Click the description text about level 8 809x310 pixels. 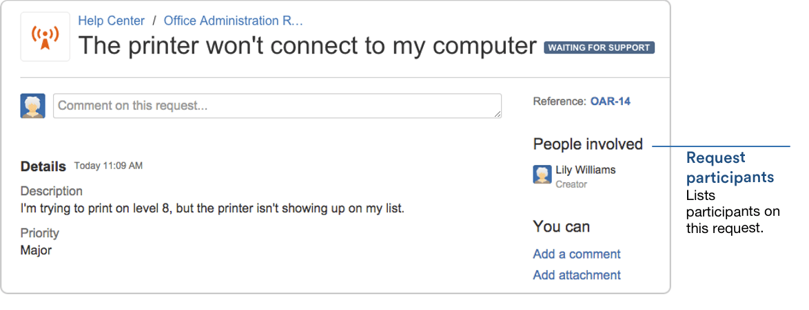(x=212, y=209)
